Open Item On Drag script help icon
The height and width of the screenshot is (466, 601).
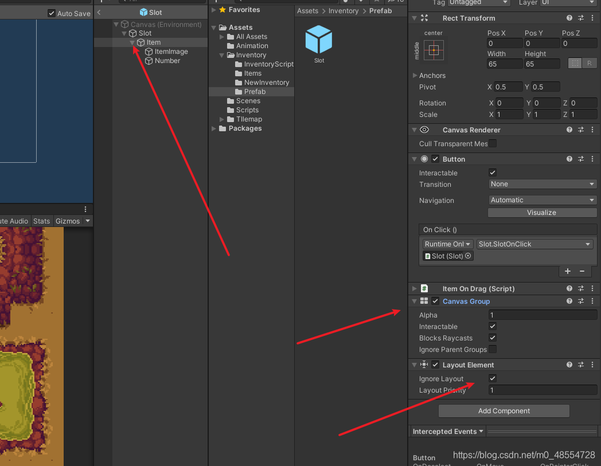pos(569,288)
